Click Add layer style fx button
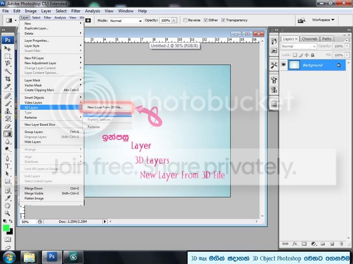 click(x=295, y=244)
